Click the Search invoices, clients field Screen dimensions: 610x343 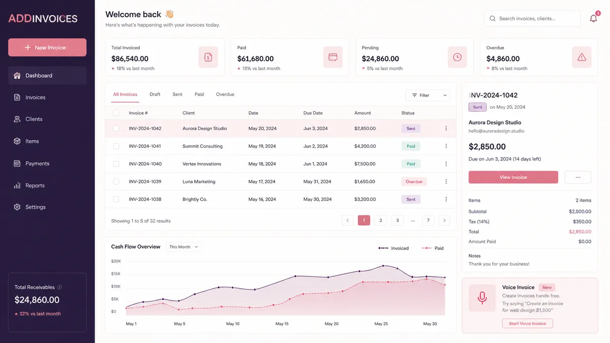pos(532,18)
